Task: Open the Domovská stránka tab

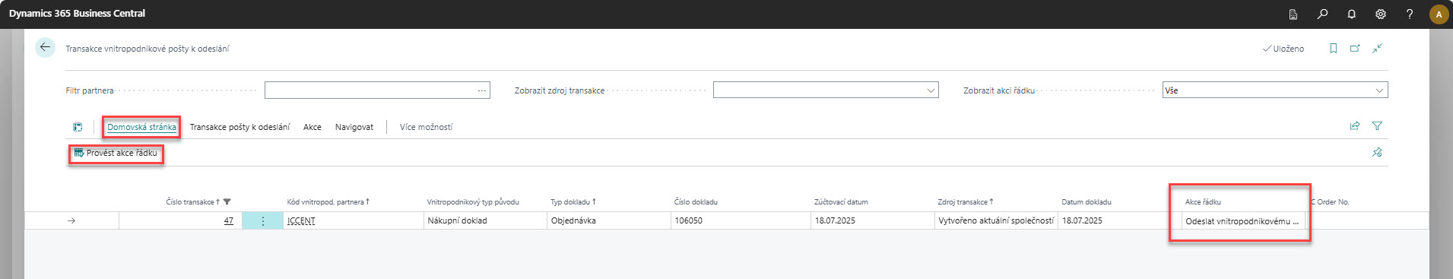Action: [141, 127]
